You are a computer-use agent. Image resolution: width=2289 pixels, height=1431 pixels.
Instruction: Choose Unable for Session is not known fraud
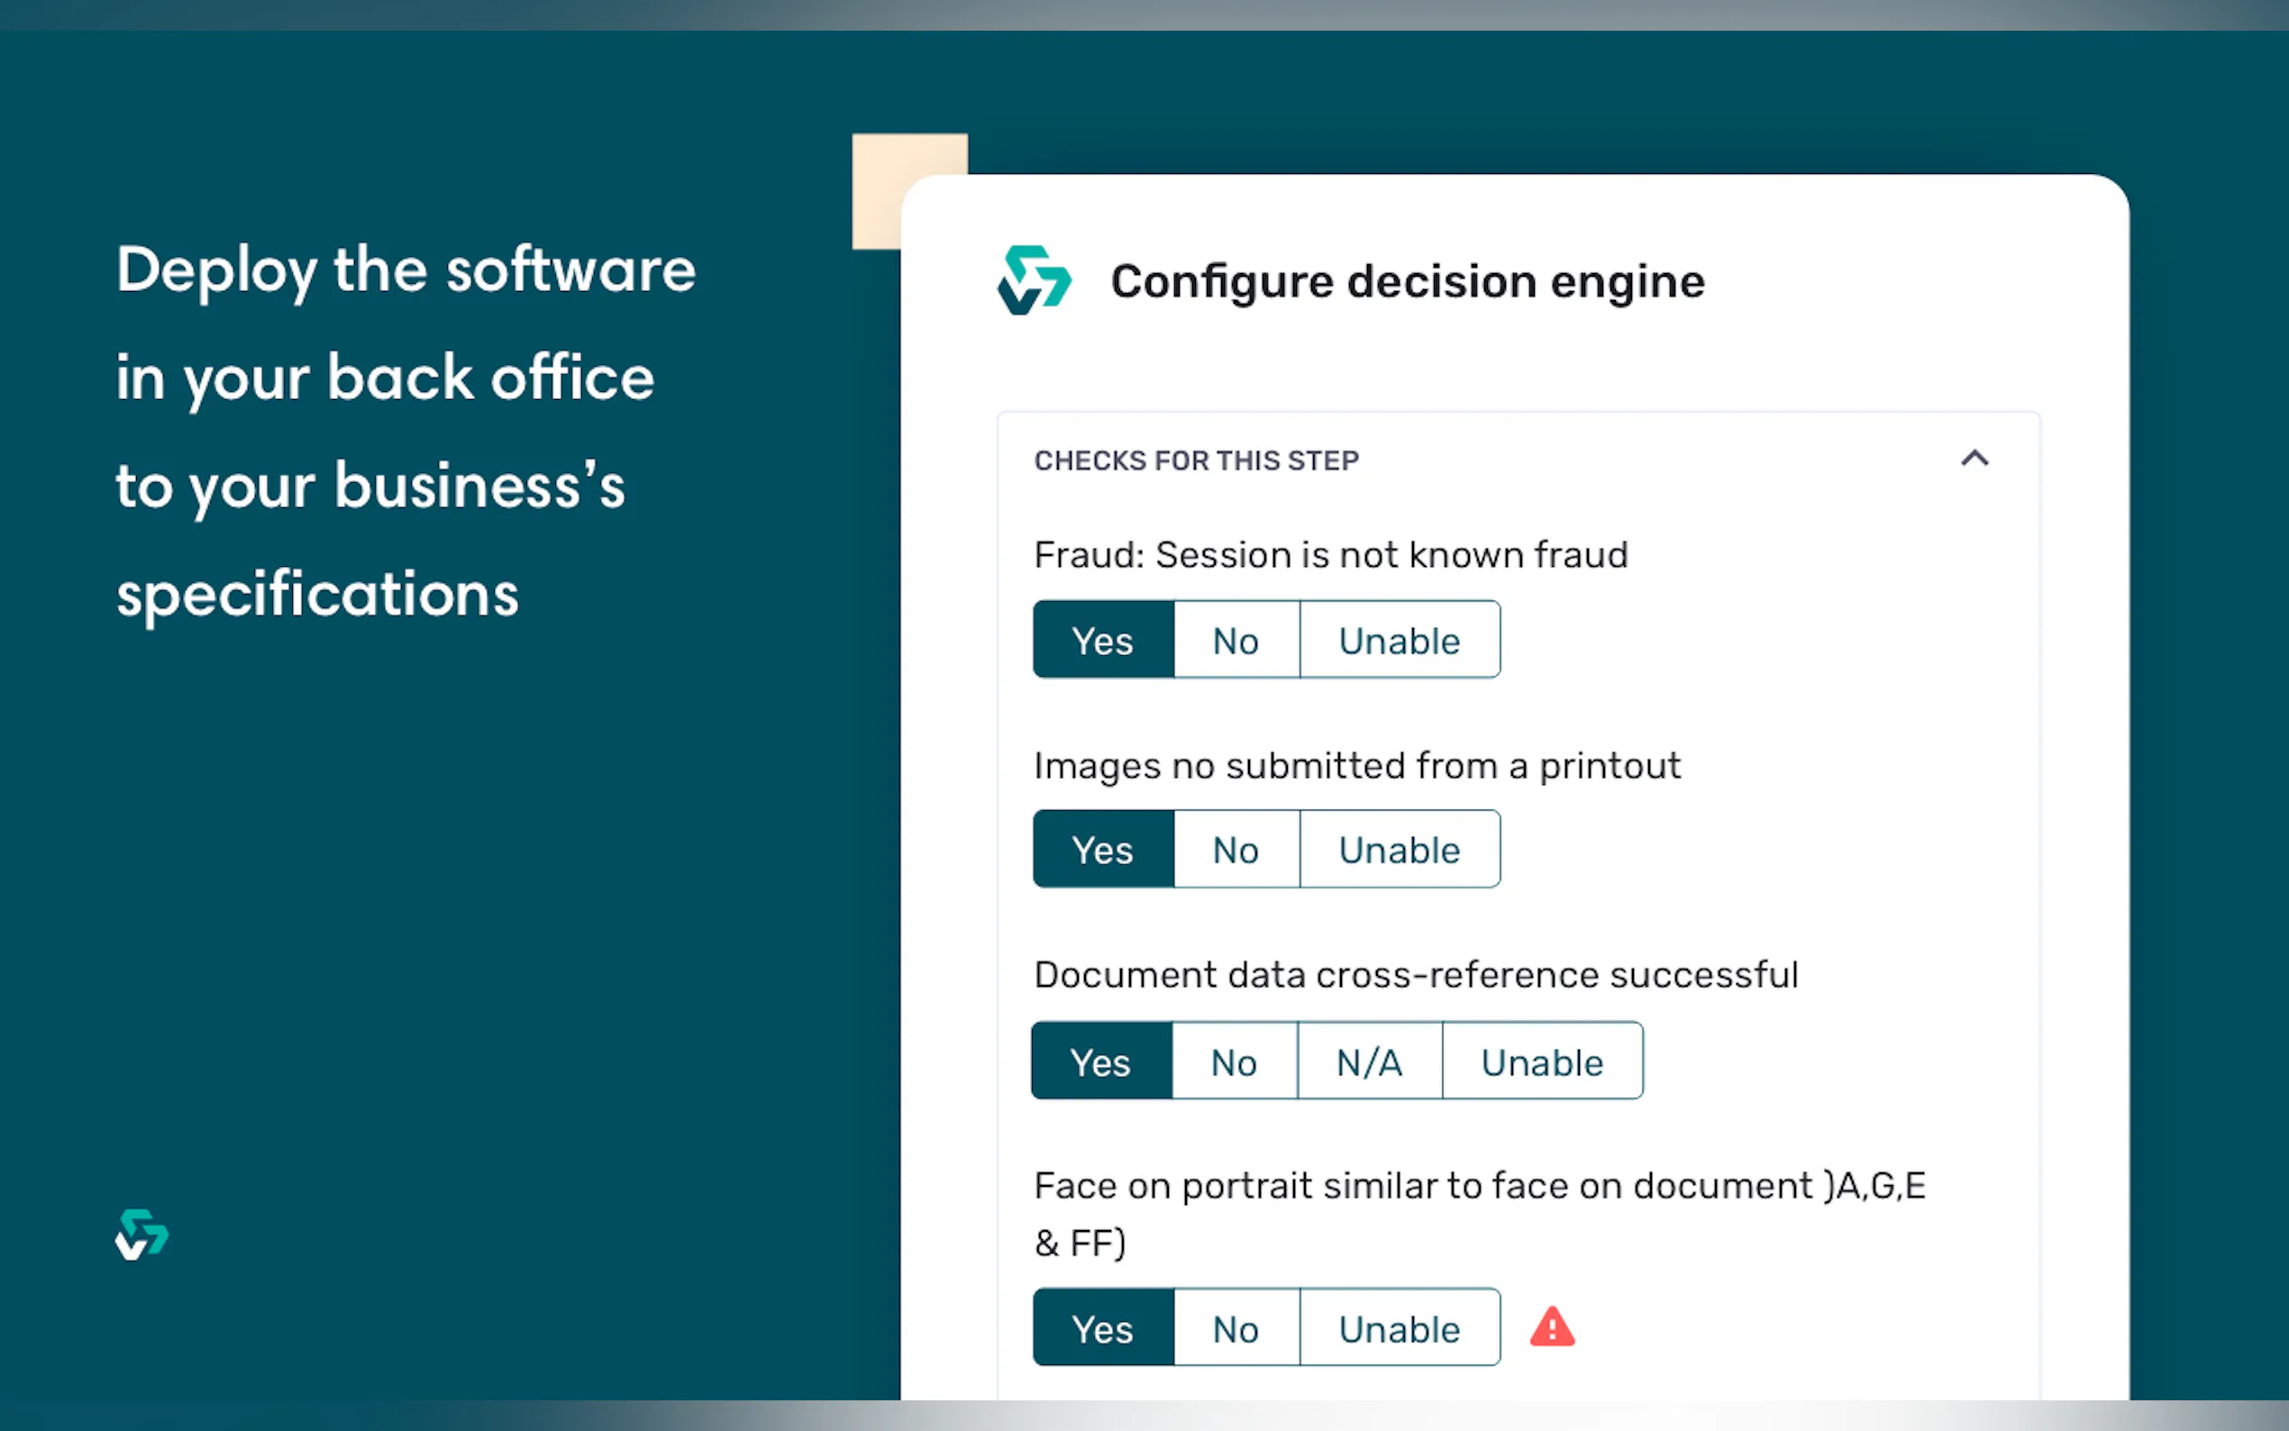[x=1399, y=641]
